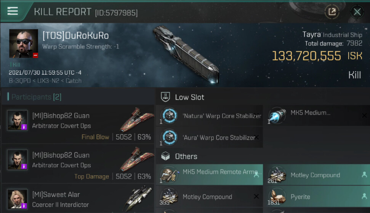Click the share/export kill report icon
370x213 pixels.
(x=332, y=11)
